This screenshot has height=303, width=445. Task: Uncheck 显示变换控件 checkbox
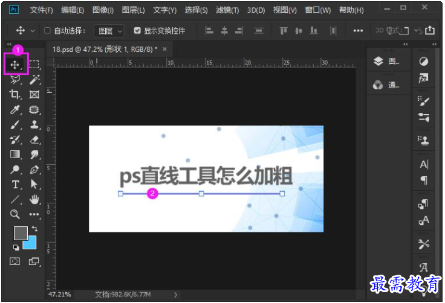click(137, 30)
